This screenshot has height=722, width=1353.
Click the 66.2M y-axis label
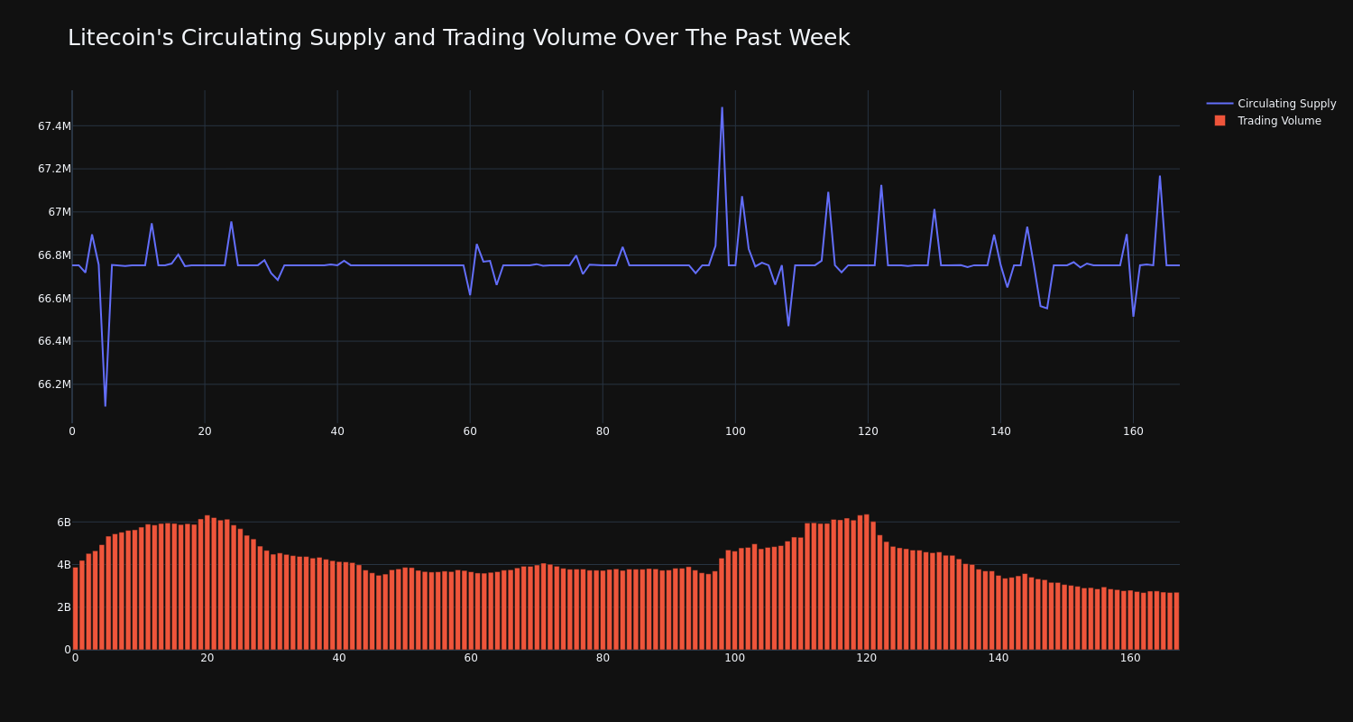point(54,384)
